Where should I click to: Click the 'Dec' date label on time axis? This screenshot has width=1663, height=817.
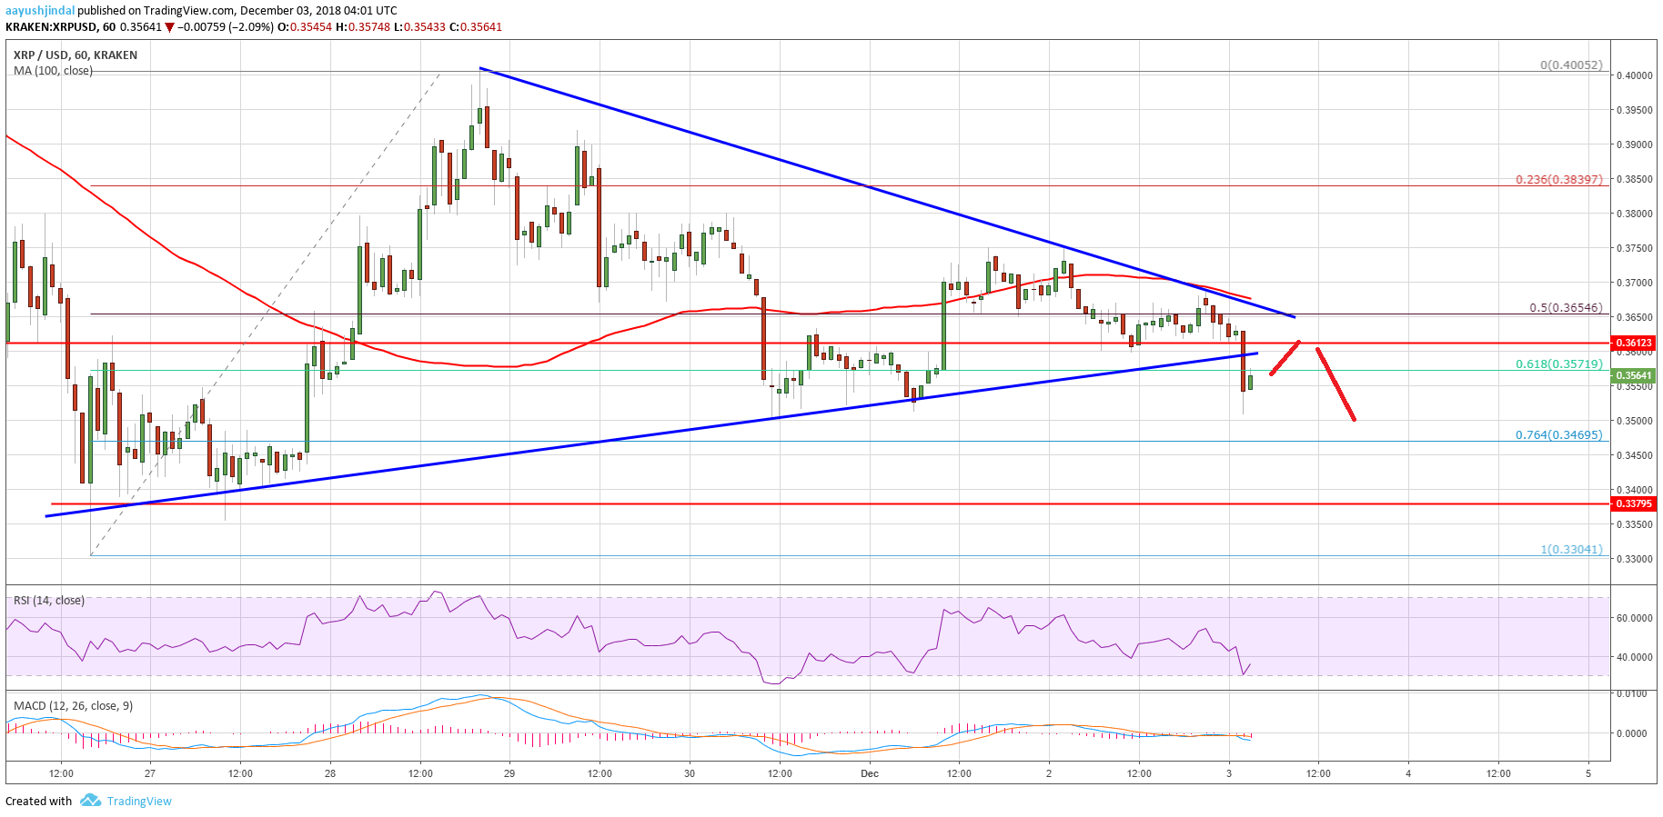click(x=870, y=774)
